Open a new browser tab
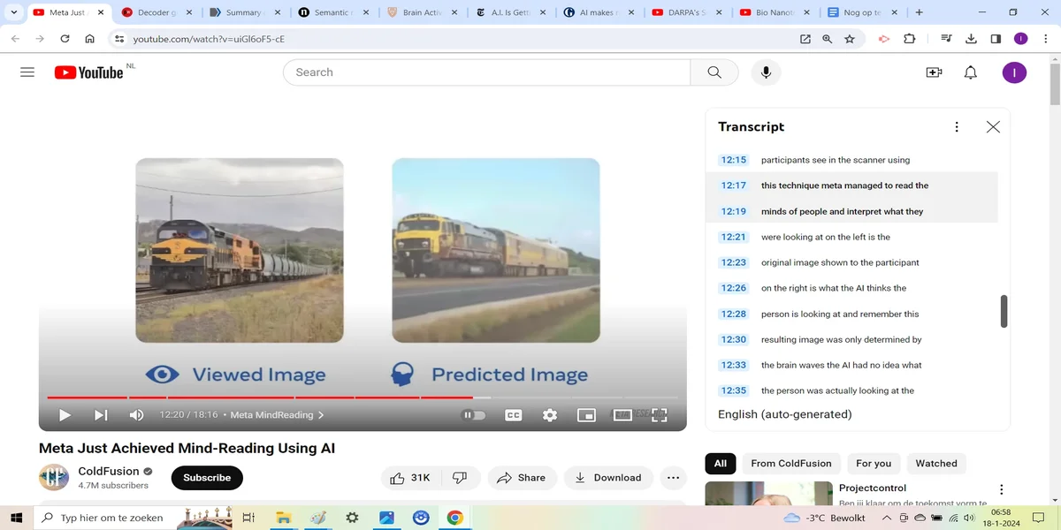The height and width of the screenshot is (530, 1061). click(x=920, y=12)
